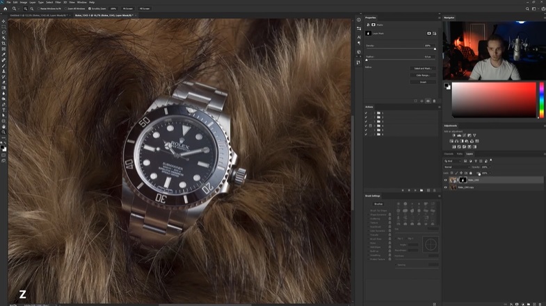
Task: Toggle Resize Windows to Fit checkbox
Action: pos(39,9)
